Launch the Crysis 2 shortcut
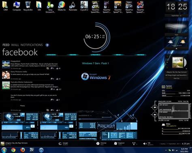The width and height of the screenshot is (192, 153). click(x=84, y=6)
